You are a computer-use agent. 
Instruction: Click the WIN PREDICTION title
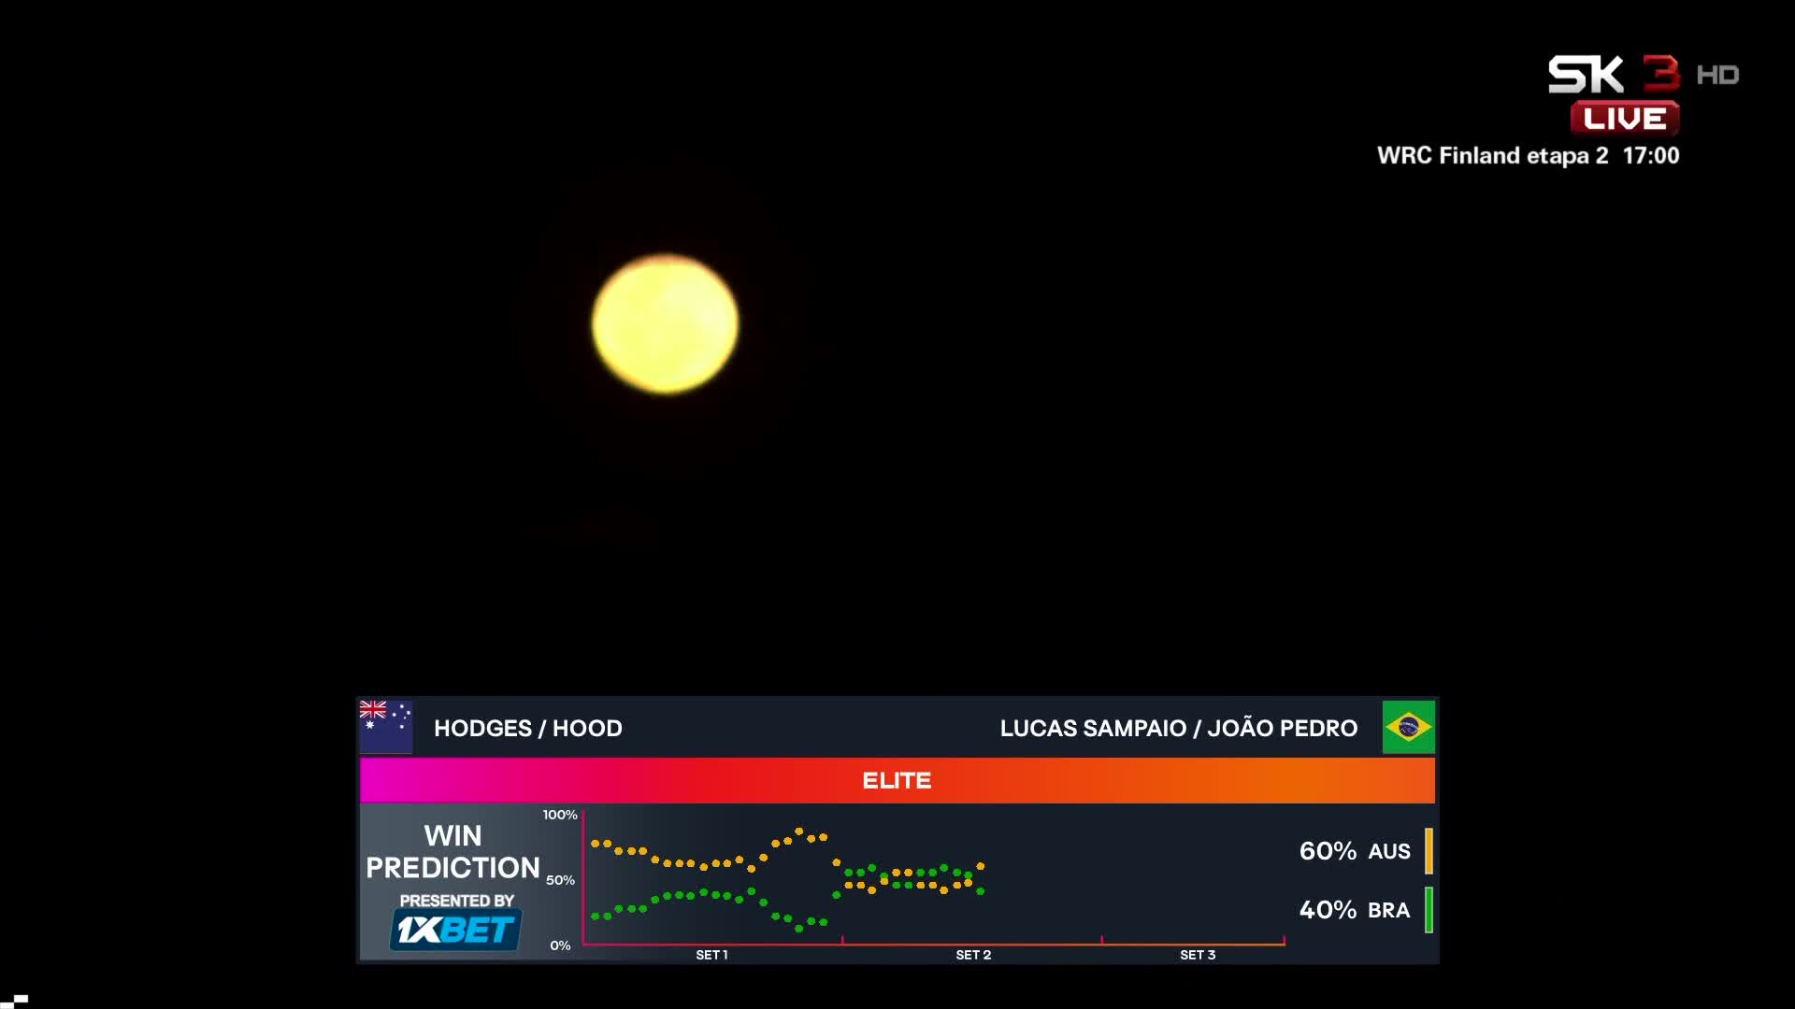[x=452, y=851]
